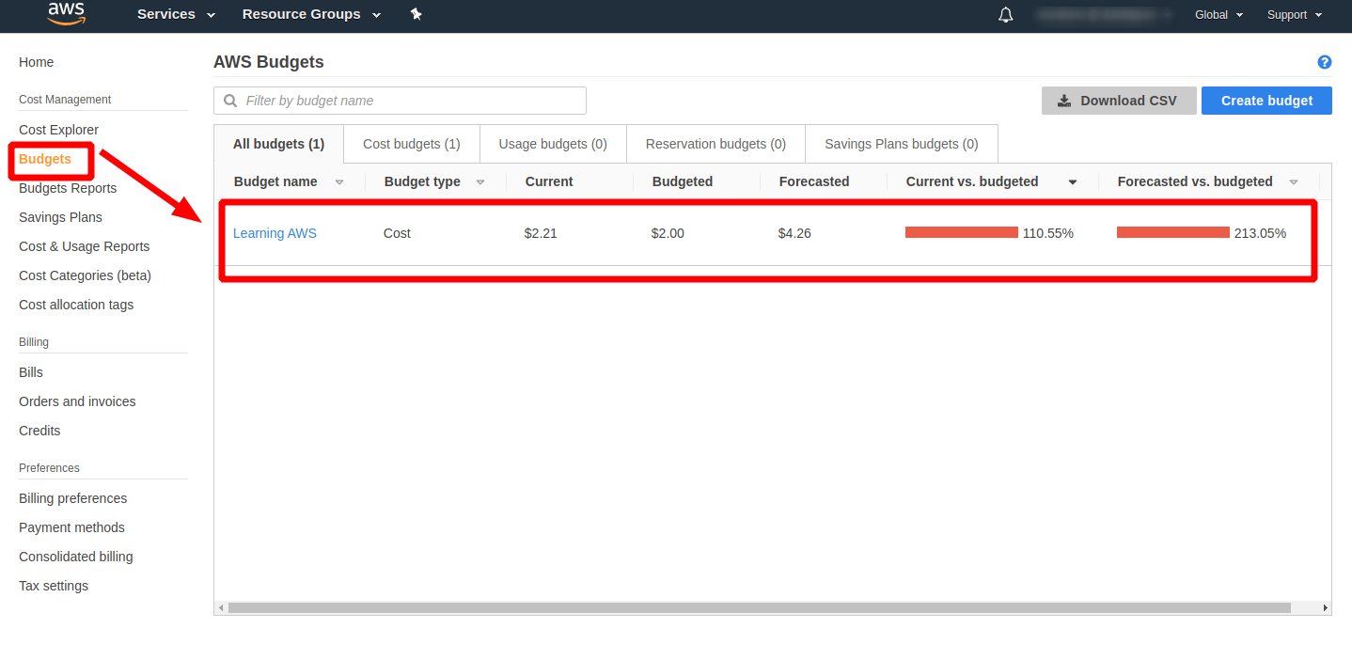Image resolution: width=1352 pixels, height=660 pixels.
Task: Sort by Budget name column arrow
Action: coord(339,182)
